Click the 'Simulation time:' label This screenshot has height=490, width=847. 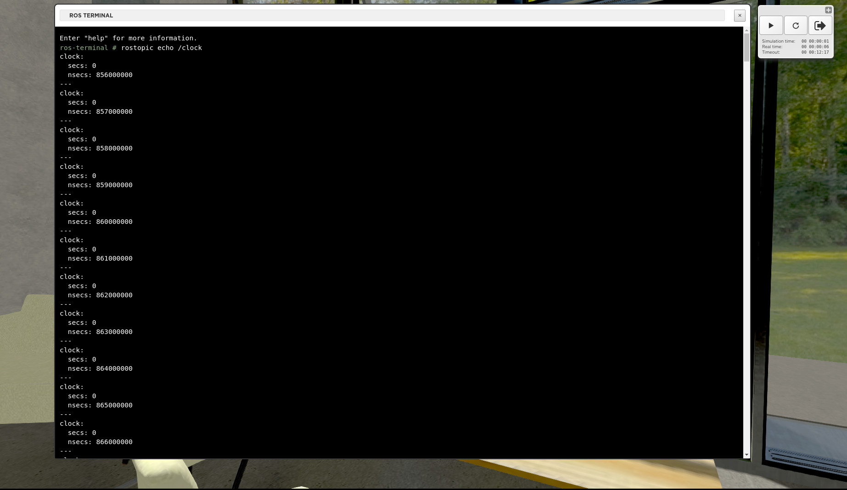(779, 41)
